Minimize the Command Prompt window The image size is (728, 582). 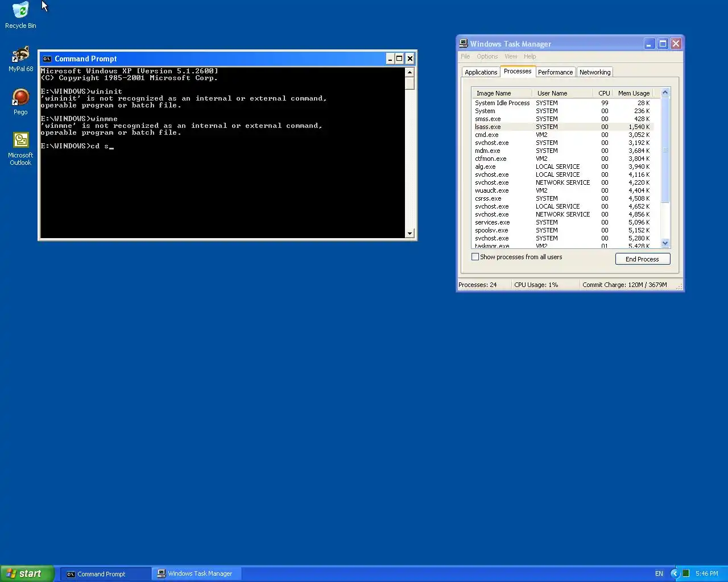(x=390, y=59)
